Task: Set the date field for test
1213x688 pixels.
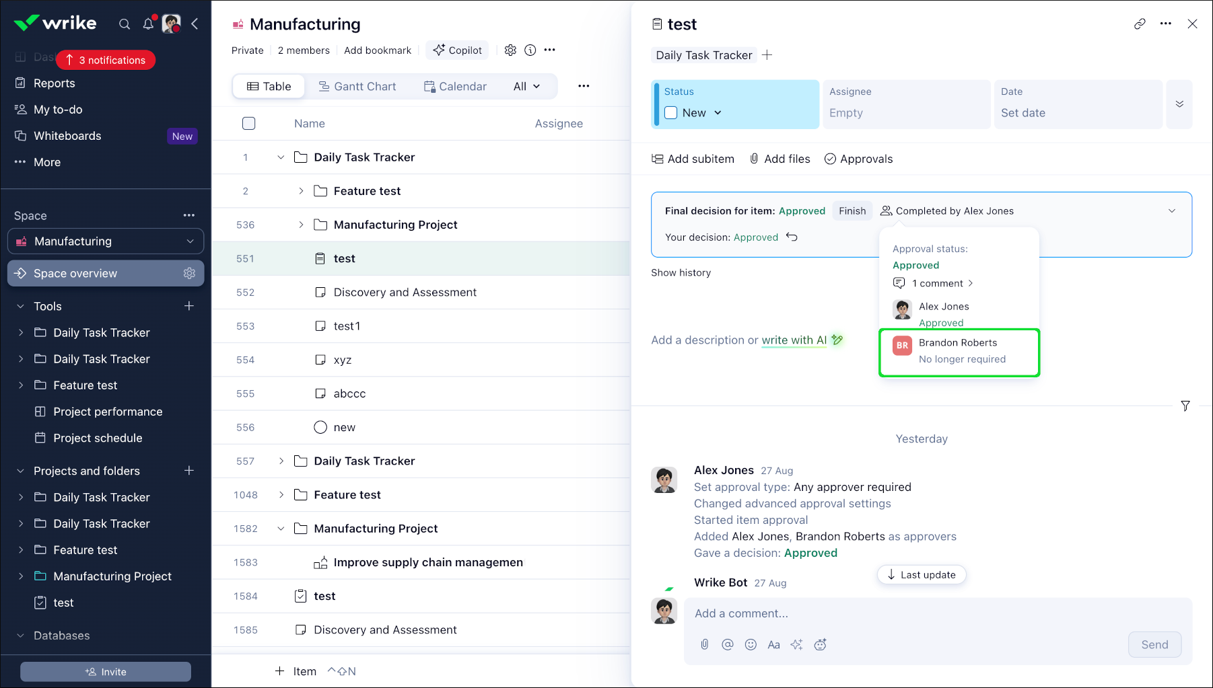Action: [x=1078, y=104]
